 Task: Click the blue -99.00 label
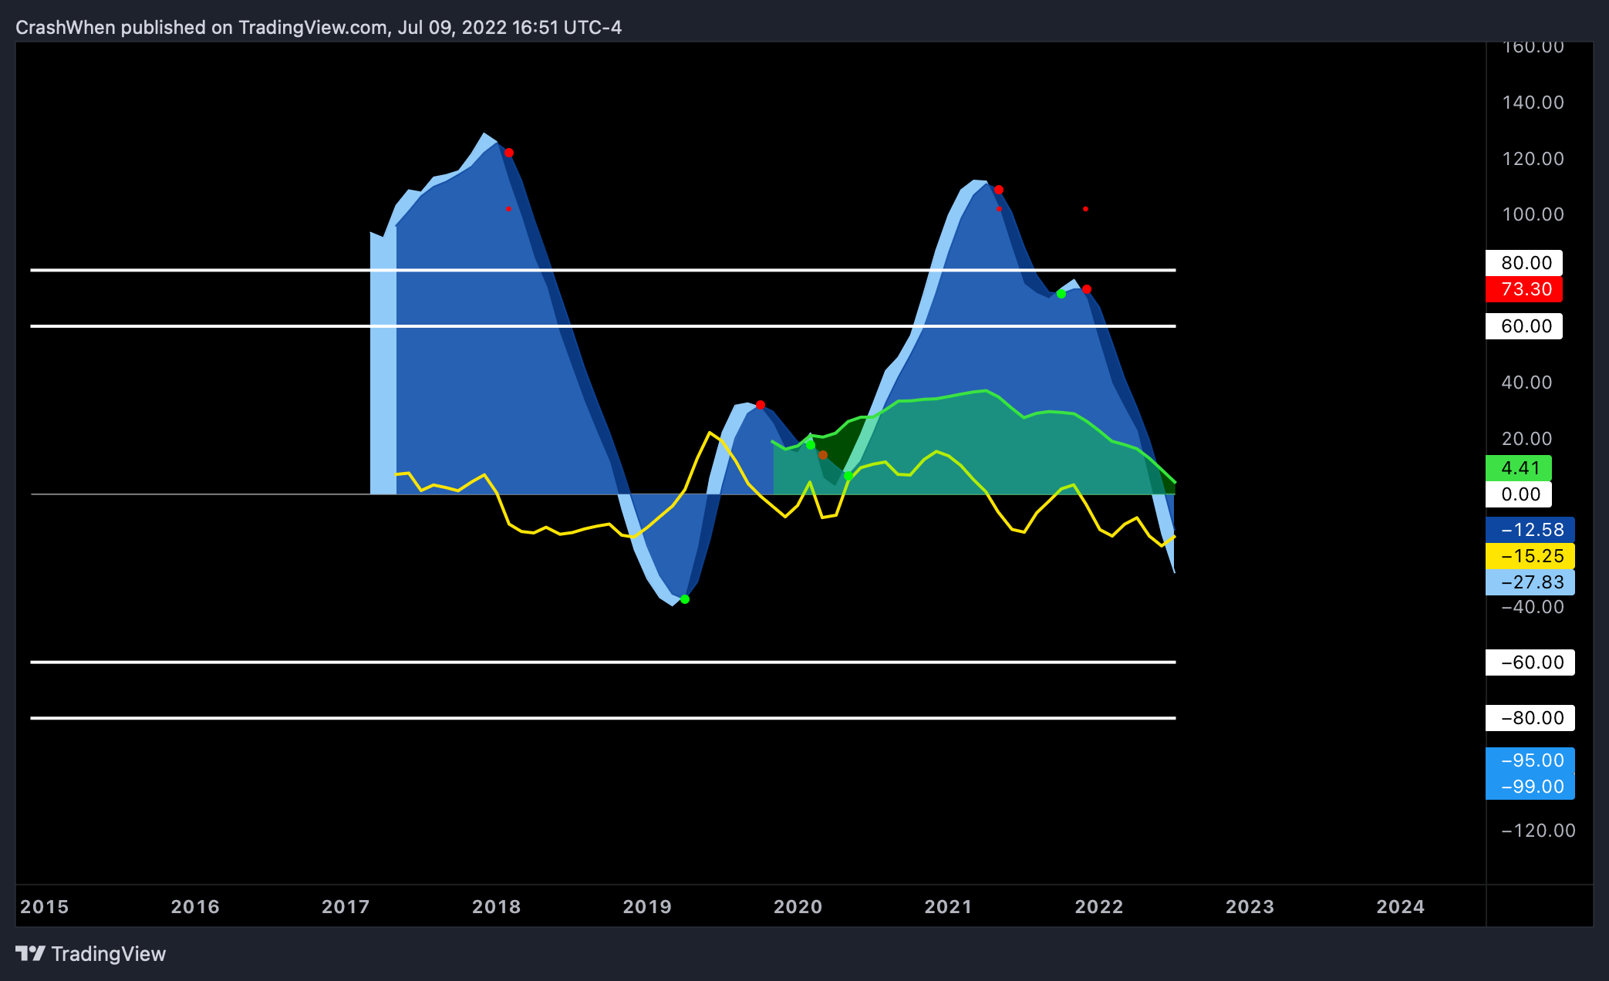(x=1530, y=787)
